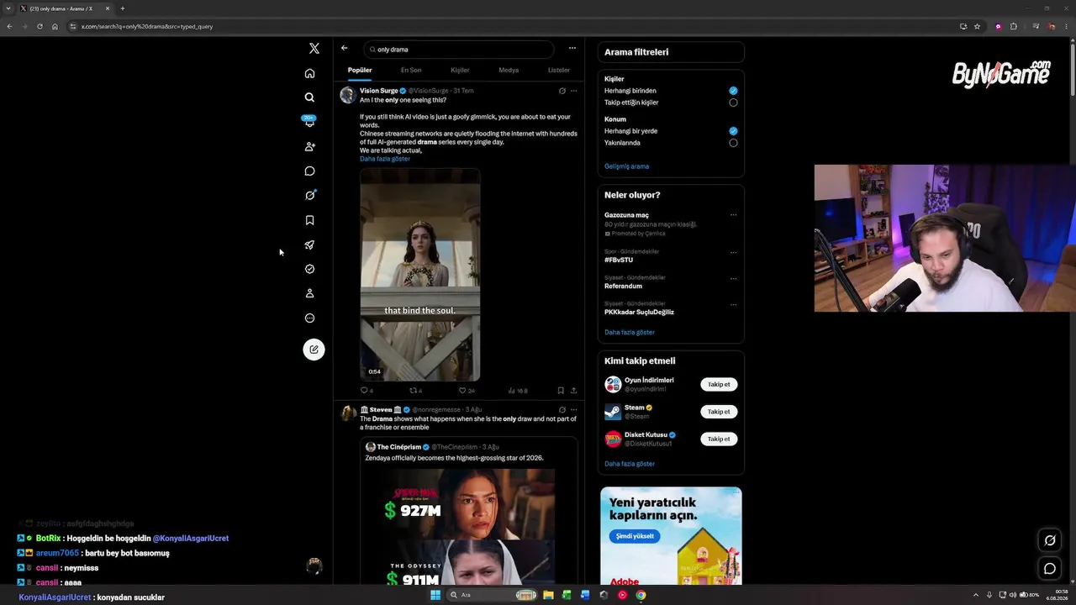Select 'Yakınlarında' location filter
1076x605 pixels.
tap(733, 143)
